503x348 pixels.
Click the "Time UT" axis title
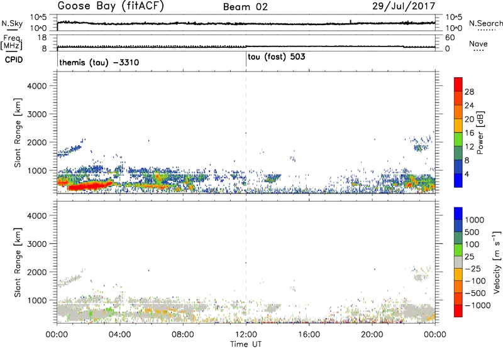tap(246, 344)
